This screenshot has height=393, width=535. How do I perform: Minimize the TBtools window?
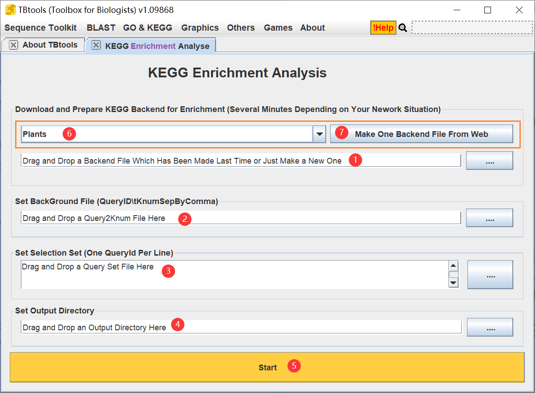456,10
